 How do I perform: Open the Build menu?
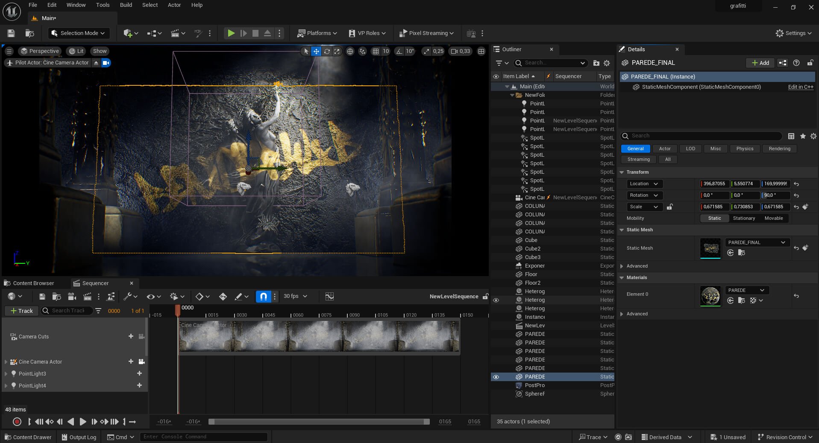tap(126, 5)
